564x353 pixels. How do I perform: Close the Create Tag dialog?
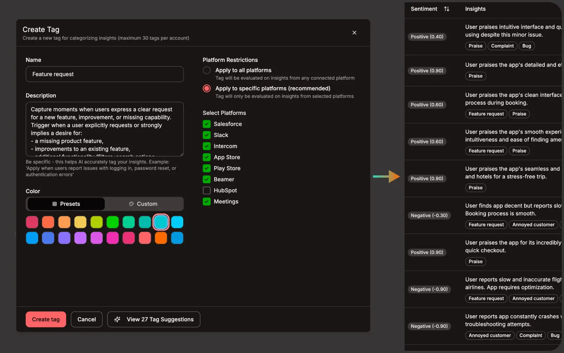354,33
